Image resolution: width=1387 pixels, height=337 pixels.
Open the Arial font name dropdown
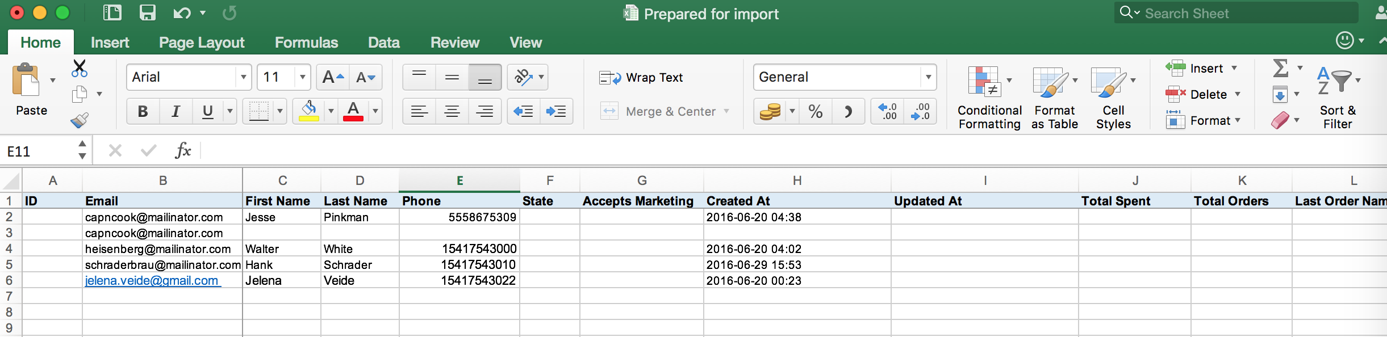[244, 77]
